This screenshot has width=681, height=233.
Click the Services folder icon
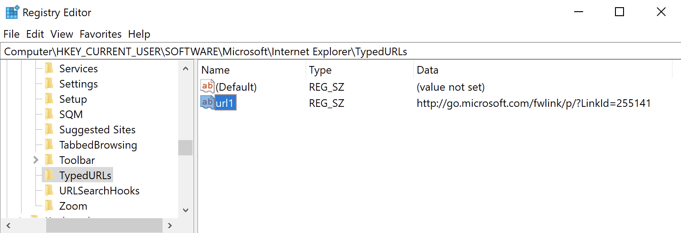(49, 69)
